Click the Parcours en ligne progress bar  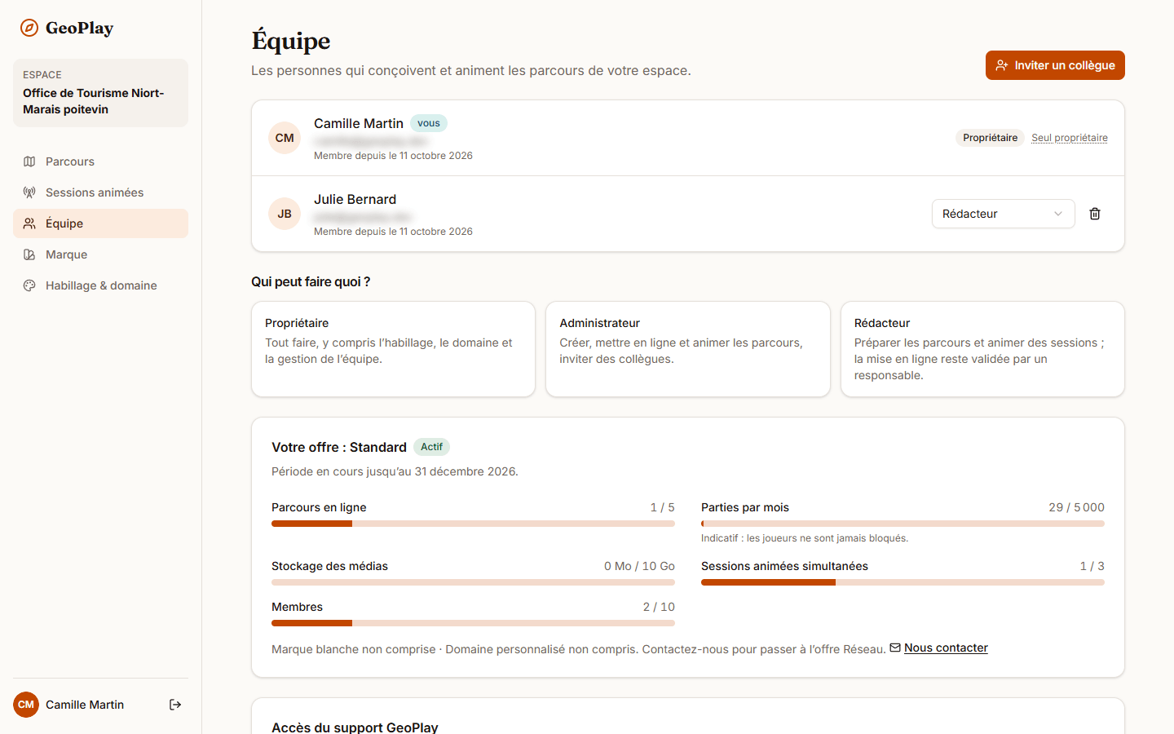pos(473,524)
